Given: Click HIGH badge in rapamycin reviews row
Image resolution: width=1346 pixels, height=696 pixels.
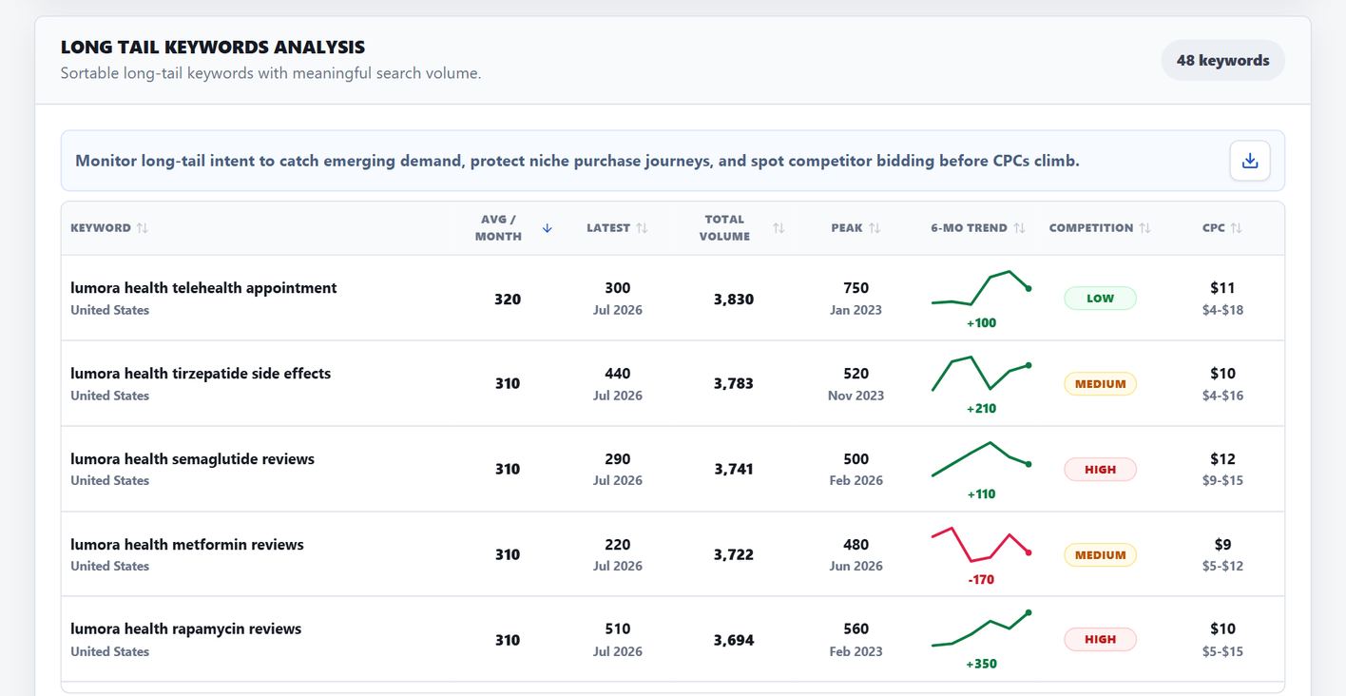Looking at the screenshot, I should click(1100, 640).
